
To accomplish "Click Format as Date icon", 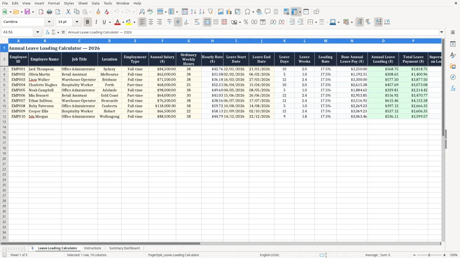I will click(x=263, y=22).
